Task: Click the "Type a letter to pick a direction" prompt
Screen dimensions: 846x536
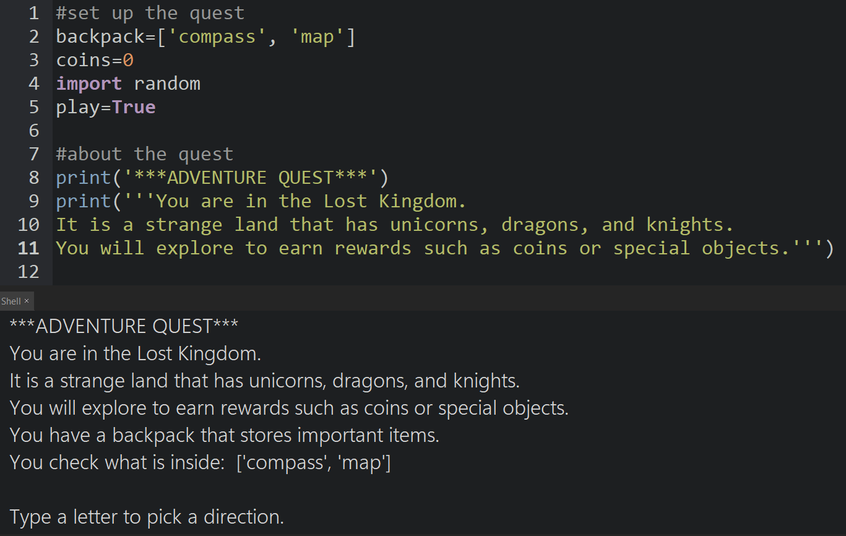Action: point(147,517)
